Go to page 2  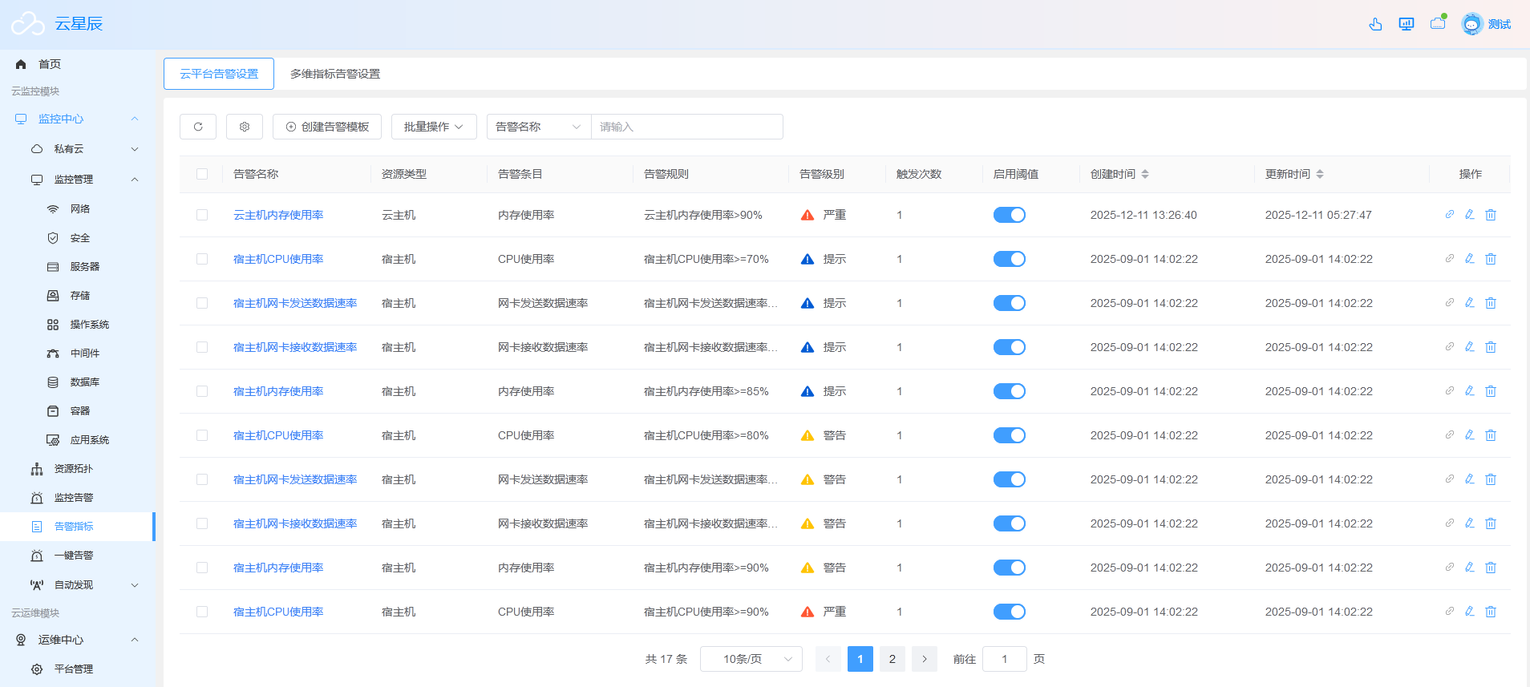click(892, 659)
